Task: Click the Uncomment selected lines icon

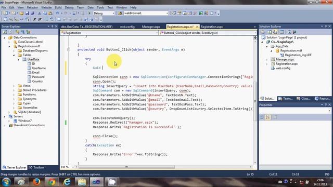Action: tap(52, 19)
